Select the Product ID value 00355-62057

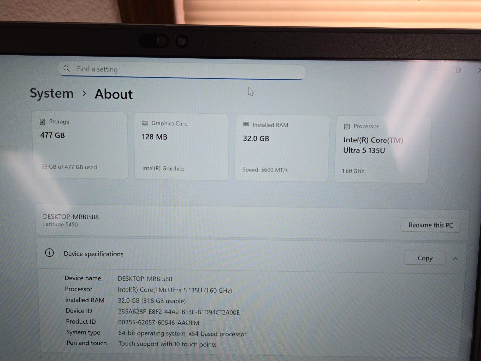click(159, 323)
